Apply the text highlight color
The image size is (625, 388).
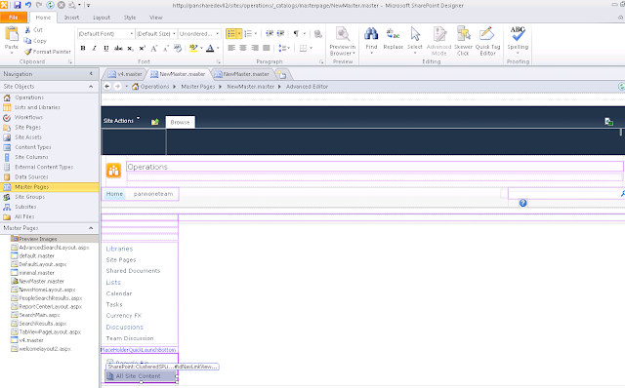pos(193,48)
